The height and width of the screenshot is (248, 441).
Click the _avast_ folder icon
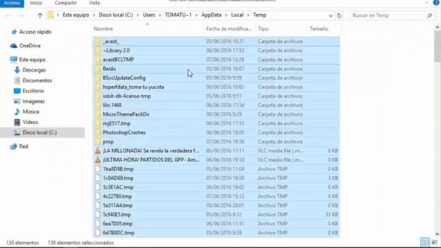coord(98,41)
